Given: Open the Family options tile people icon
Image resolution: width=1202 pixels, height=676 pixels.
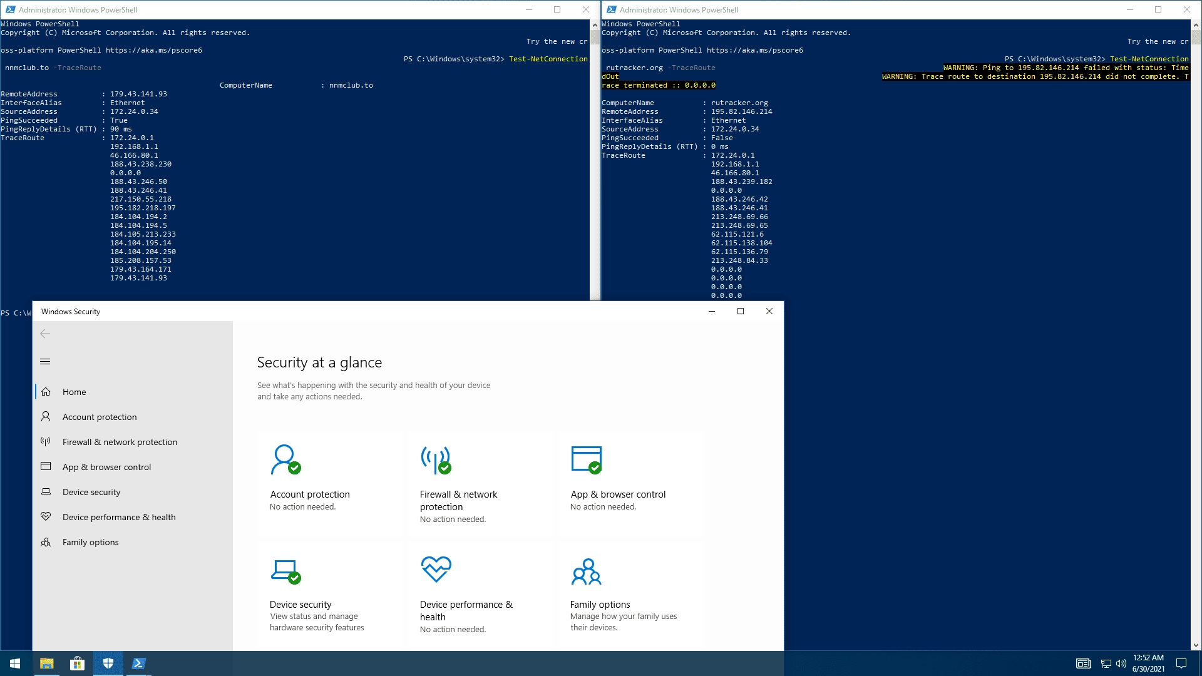Looking at the screenshot, I should coord(587,571).
